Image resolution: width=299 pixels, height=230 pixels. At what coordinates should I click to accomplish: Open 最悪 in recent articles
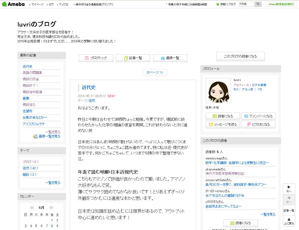(x=26, y=98)
